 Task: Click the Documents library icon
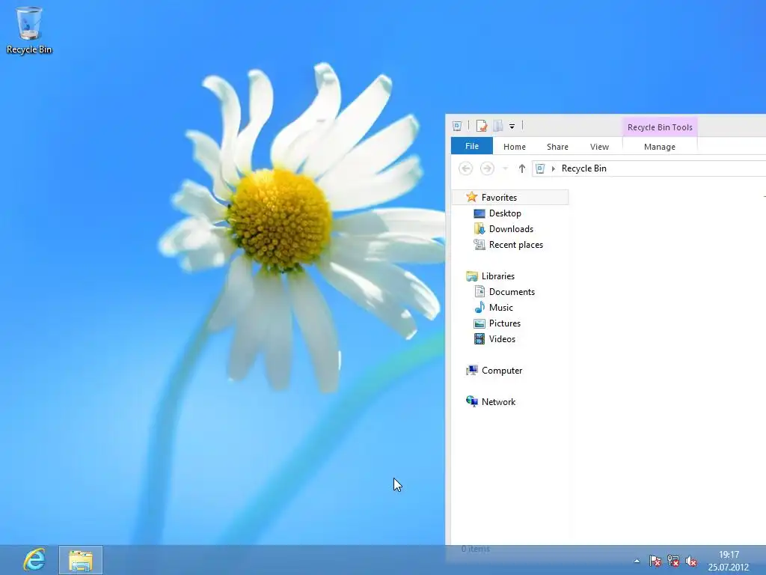(x=479, y=292)
